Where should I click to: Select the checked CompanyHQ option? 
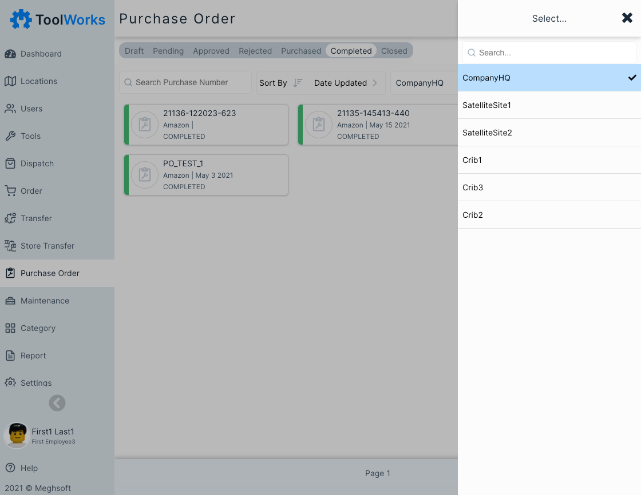549,78
